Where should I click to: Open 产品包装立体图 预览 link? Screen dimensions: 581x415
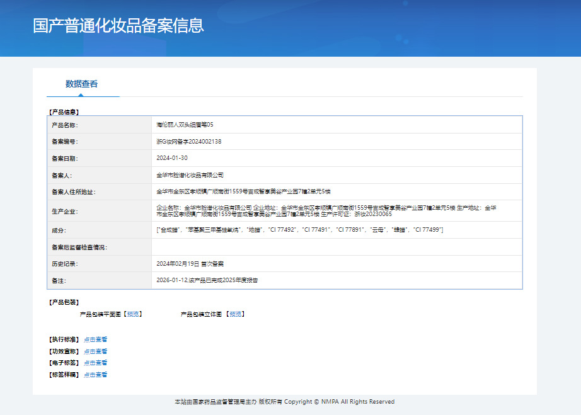pyautogui.click(x=235, y=314)
